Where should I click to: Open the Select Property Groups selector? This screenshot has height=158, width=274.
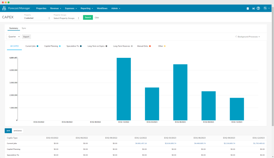(x=67, y=18)
